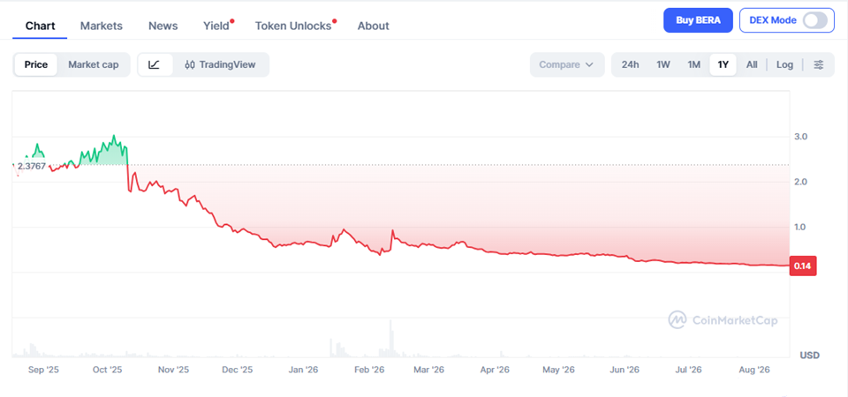Open the News tab
848x397 pixels.
coord(163,26)
